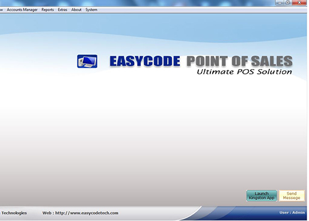Click the easycodetech.com web address
The width and height of the screenshot is (309, 221).
[87, 213]
